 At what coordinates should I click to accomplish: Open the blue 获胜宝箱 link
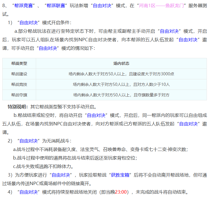tap(120, 175)
